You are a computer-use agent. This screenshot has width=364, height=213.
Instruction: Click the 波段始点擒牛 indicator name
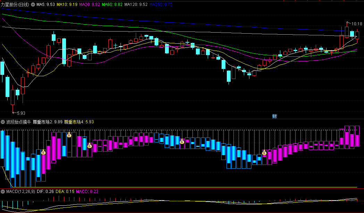click(18, 122)
